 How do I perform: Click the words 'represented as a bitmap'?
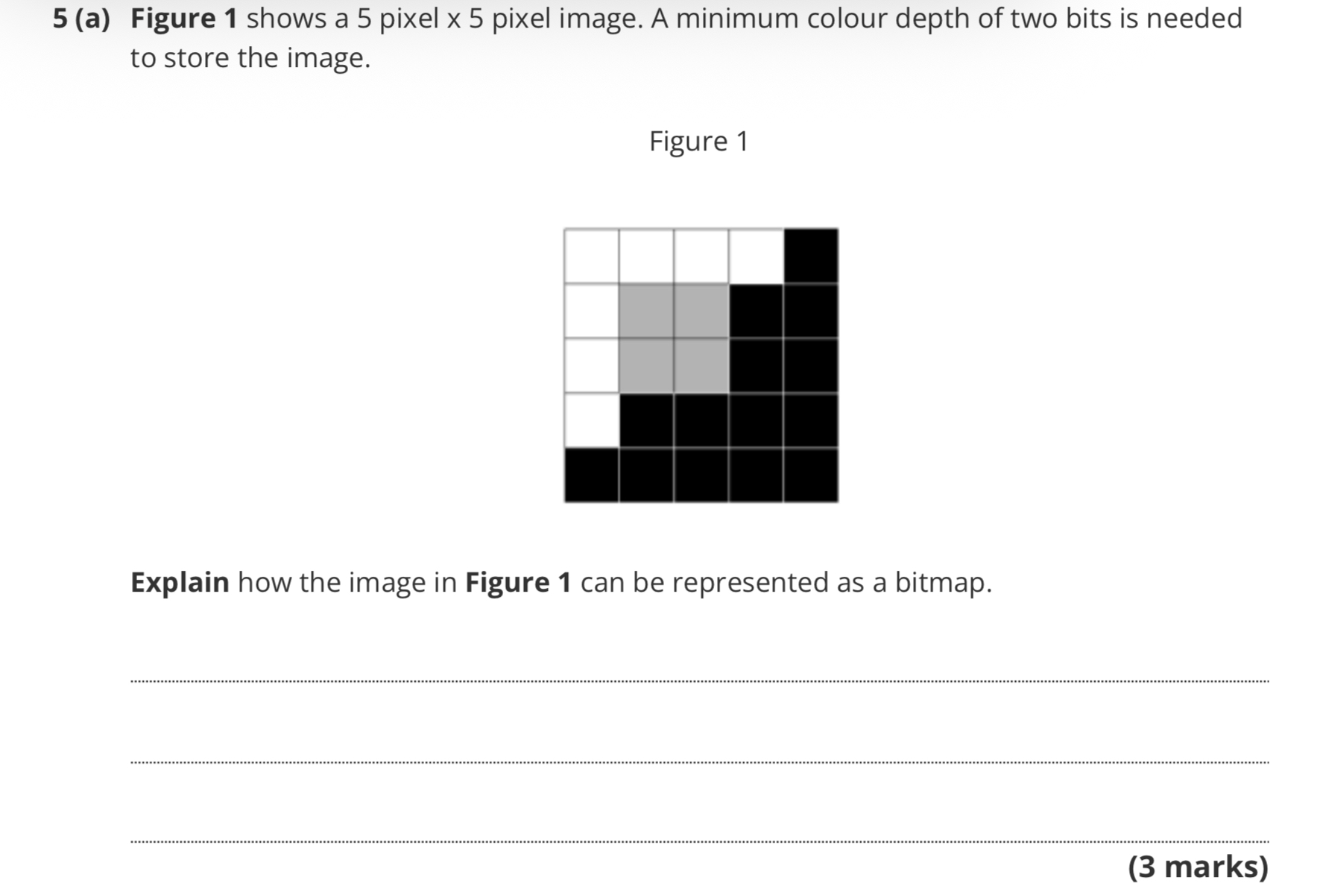pyautogui.click(x=832, y=582)
